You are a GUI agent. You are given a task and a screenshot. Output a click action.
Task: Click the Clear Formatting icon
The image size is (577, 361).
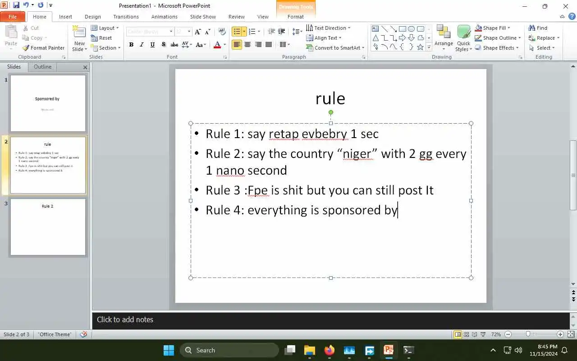tap(222, 32)
